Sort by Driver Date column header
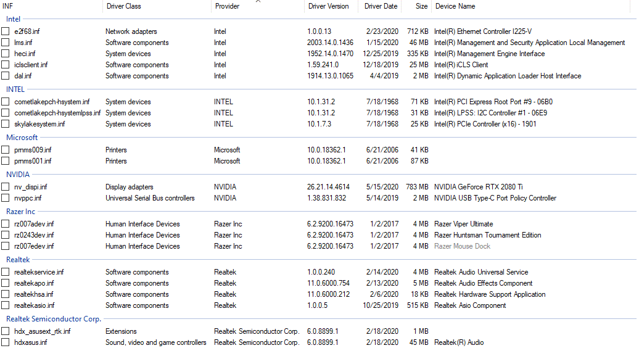The image size is (639, 356). 380,6
